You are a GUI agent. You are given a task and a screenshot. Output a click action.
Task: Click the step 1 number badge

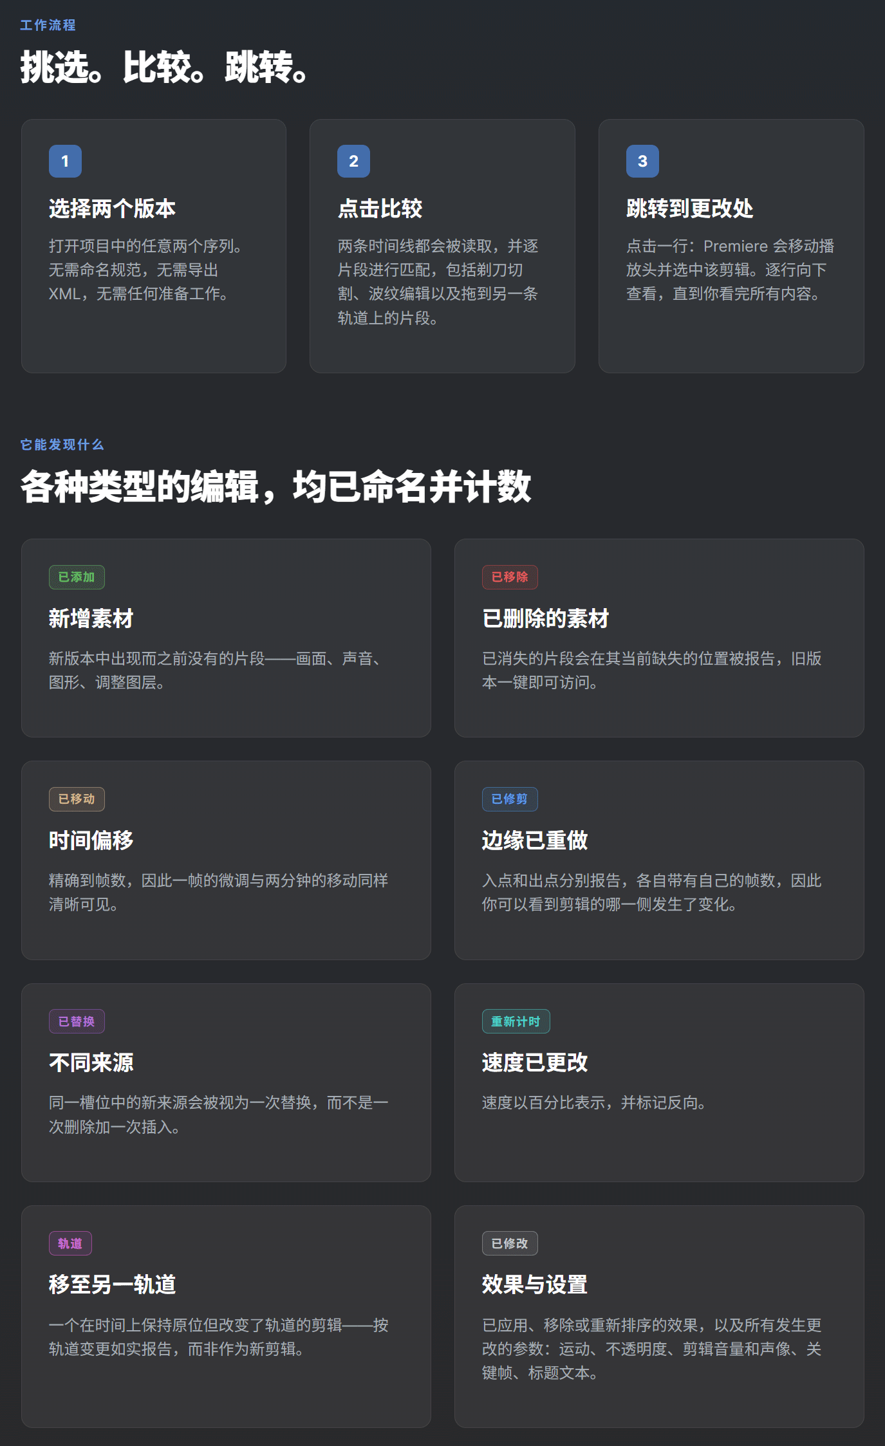point(65,161)
